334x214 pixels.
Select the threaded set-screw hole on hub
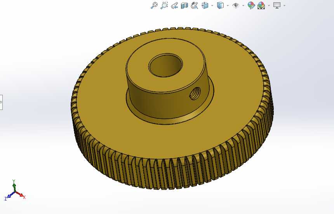point(195,93)
